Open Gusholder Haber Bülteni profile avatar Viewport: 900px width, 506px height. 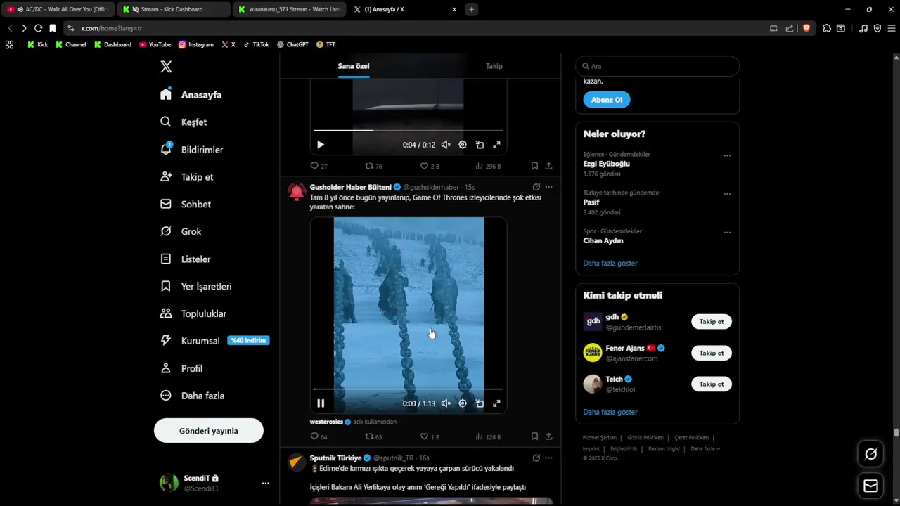[x=297, y=192]
